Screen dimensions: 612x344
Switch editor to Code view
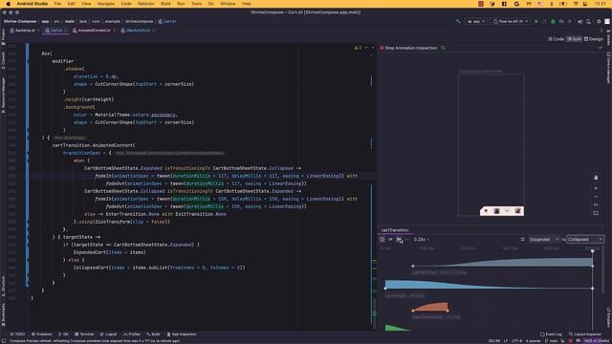tap(557, 39)
